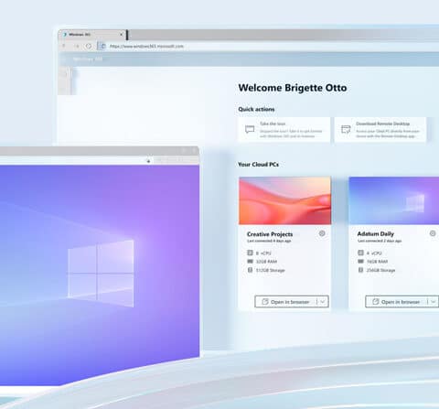Screen dimensions: 439x409
Task: Click the Windows logo in the purple desktop window
Action: coord(101,274)
